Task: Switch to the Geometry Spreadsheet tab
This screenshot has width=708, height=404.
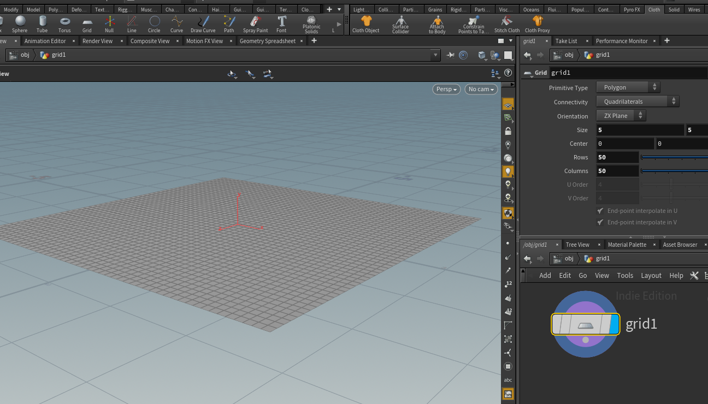Action: (x=268, y=41)
